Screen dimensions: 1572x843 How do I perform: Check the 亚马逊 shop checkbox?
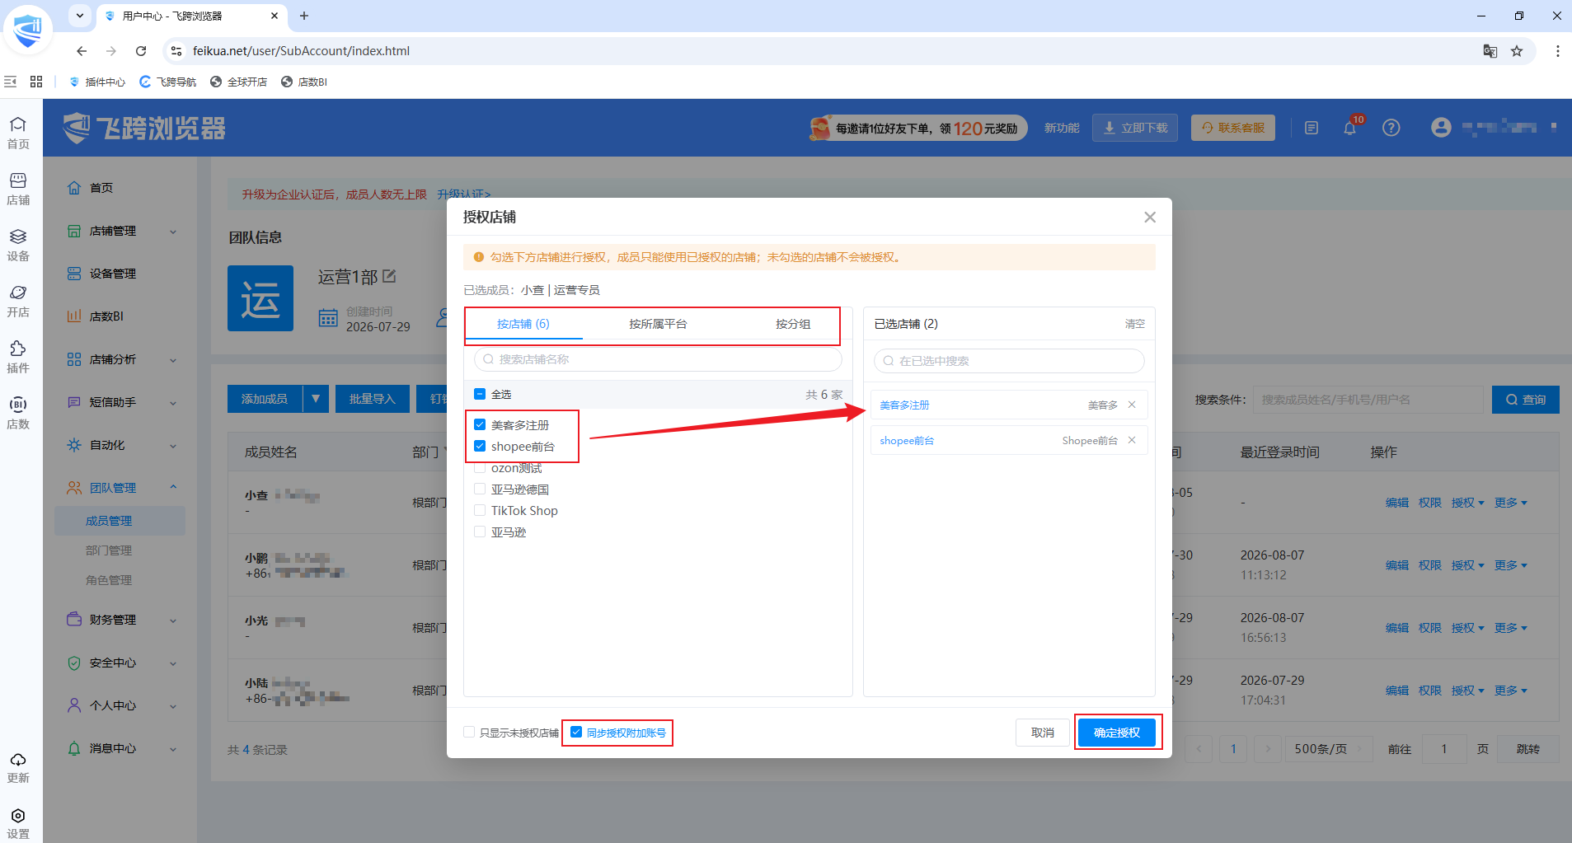coord(480,532)
